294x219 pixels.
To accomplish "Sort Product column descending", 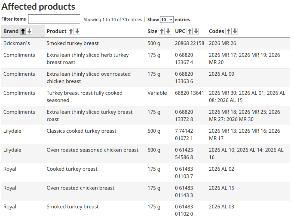I will (x=77, y=31).
